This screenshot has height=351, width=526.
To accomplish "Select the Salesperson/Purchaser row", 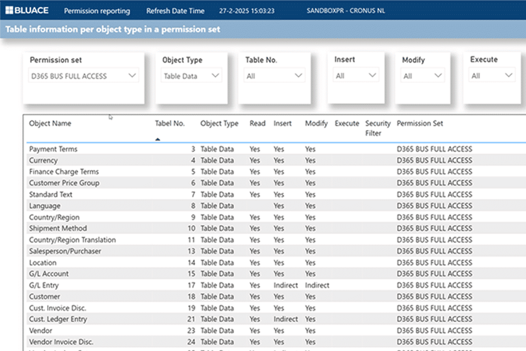I will [65, 251].
